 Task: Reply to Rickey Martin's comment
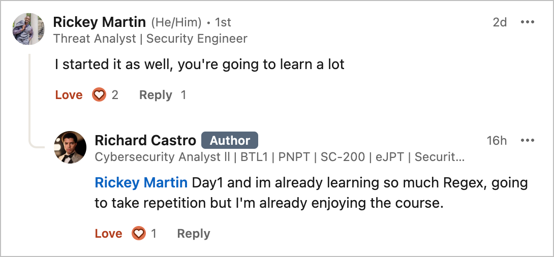pos(156,95)
